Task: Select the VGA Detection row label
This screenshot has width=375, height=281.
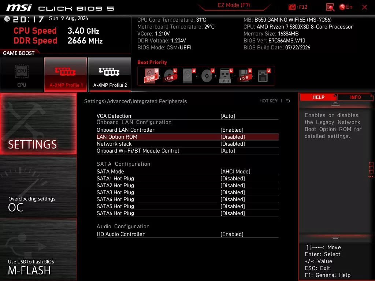Action: click(x=114, y=116)
